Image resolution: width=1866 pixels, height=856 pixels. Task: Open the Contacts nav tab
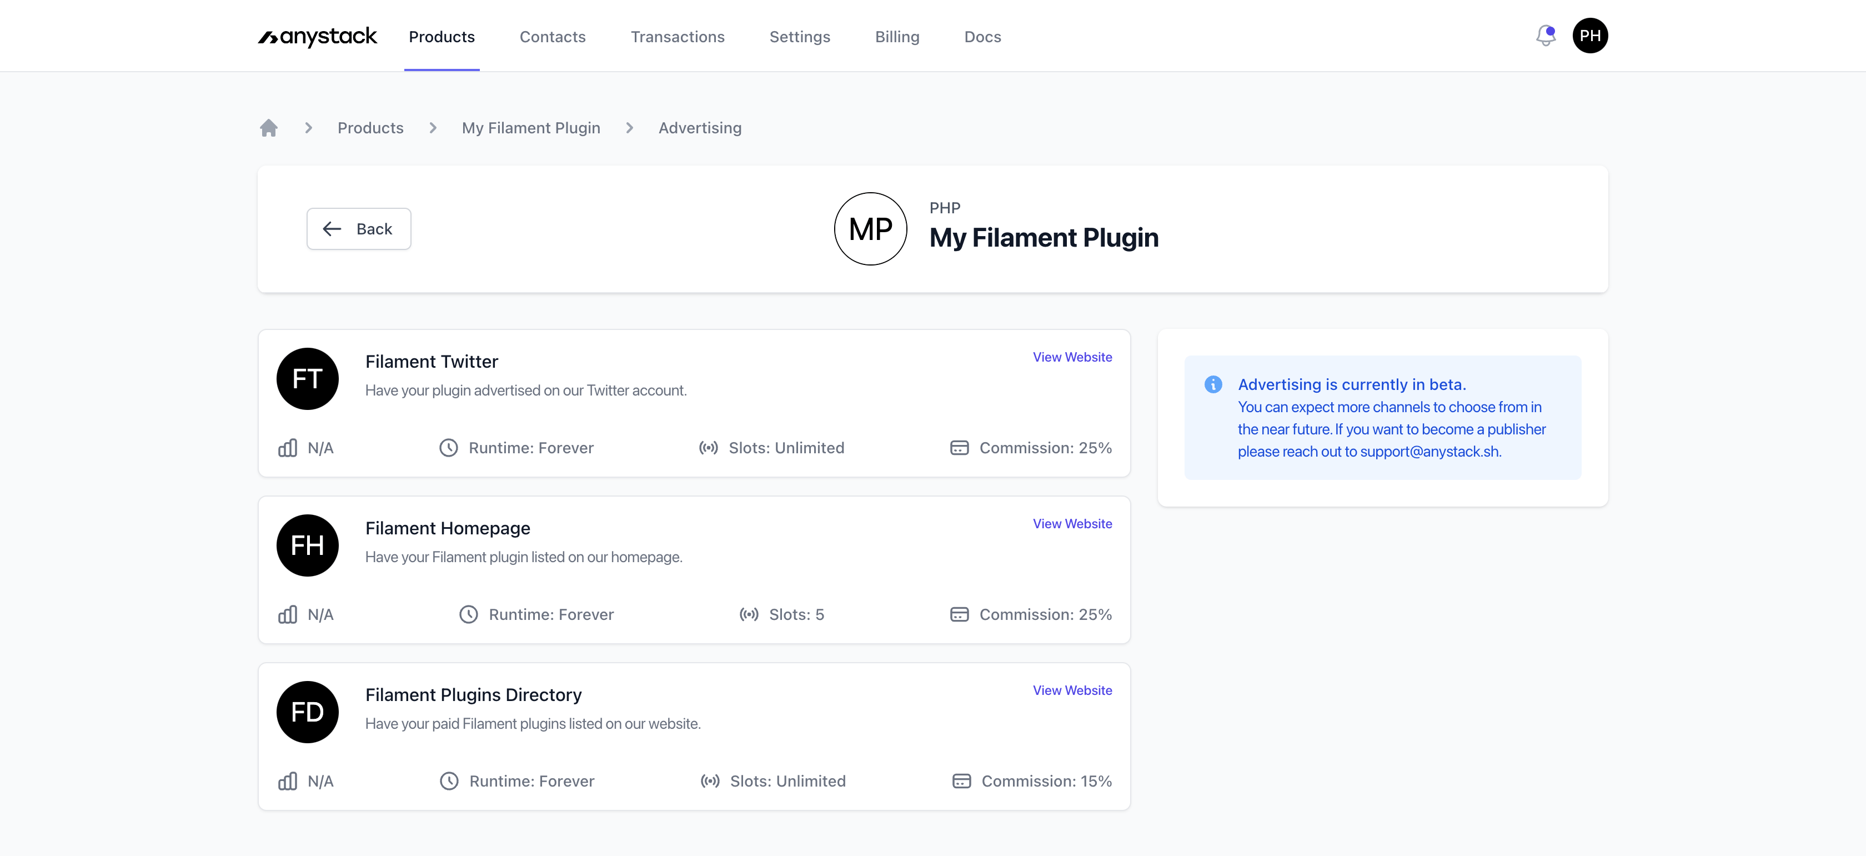click(553, 37)
